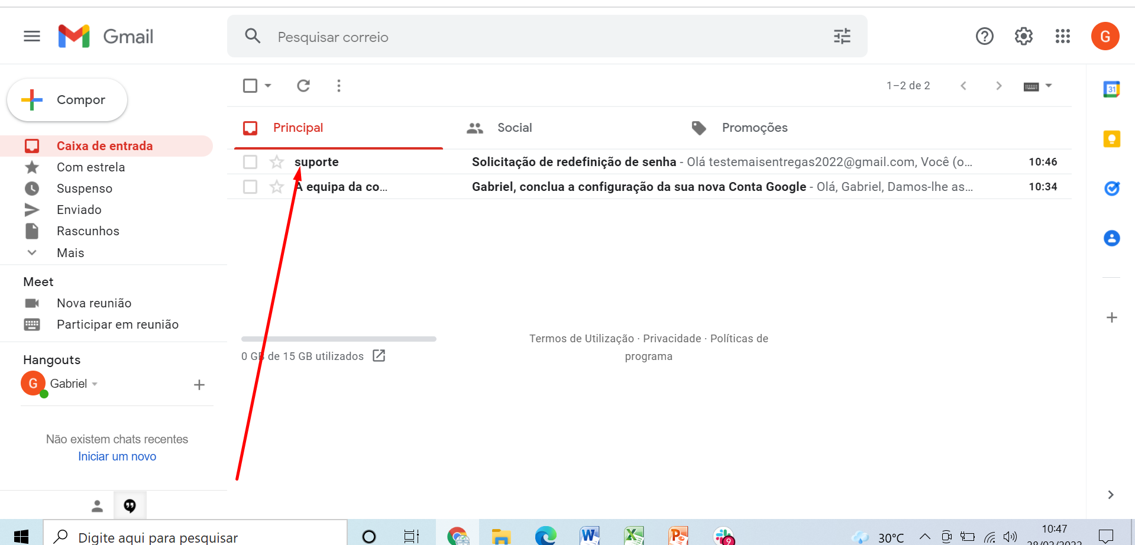
Task: Tick the select-all checkbox
Action: [250, 86]
